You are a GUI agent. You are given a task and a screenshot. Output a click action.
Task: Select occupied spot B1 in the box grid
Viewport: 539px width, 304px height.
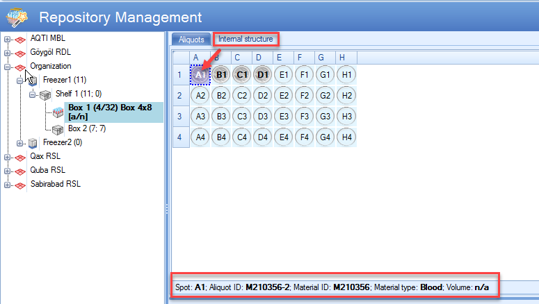pyautogui.click(x=222, y=74)
